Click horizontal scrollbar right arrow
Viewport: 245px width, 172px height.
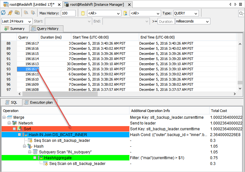click(x=234, y=94)
